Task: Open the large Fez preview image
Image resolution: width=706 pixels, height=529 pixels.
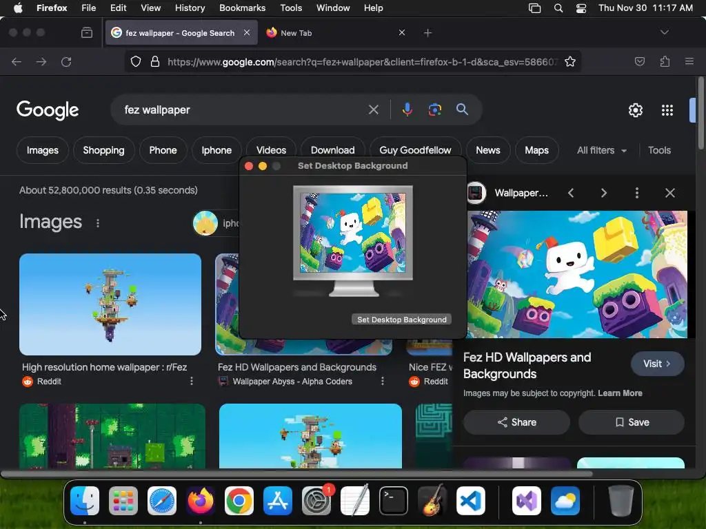Action: tap(577, 274)
